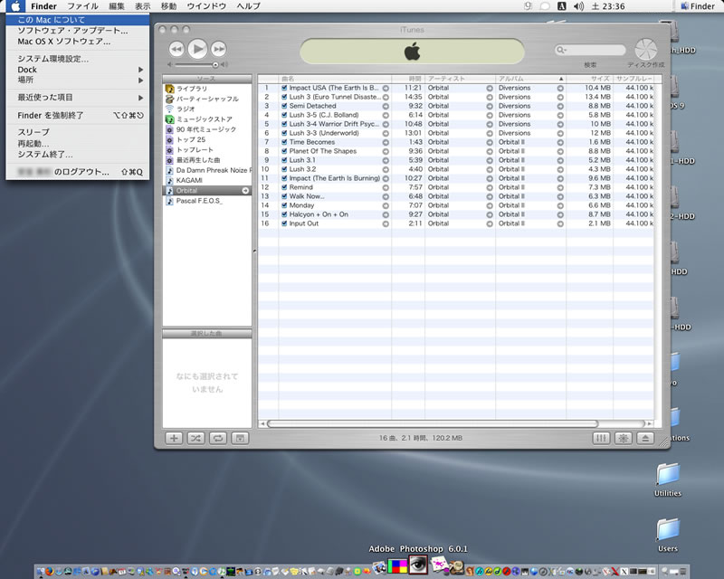Sort by the アルバム column header

[530, 79]
